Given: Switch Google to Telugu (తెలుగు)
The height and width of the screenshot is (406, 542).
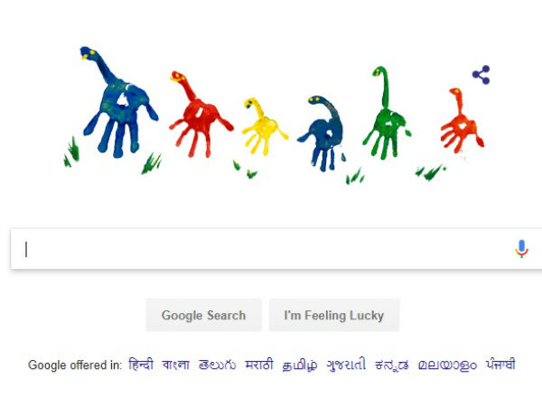Looking at the screenshot, I should click(217, 364).
